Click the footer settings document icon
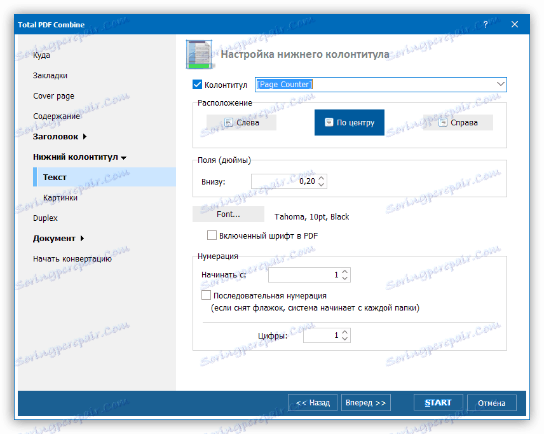Image resolution: width=544 pixels, height=434 pixels. click(x=198, y=54)
